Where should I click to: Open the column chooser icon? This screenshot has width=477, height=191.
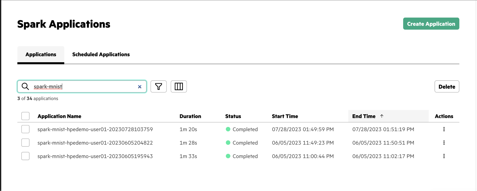(x=179, y=86)
